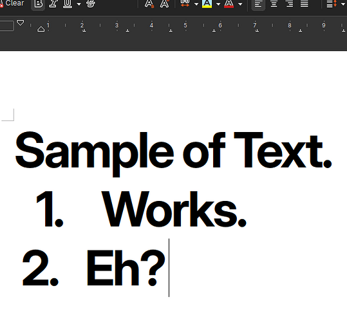The height and width of the screenshot is (322, 347).
Task: Center align the paragraph
Action: (274, 4)
